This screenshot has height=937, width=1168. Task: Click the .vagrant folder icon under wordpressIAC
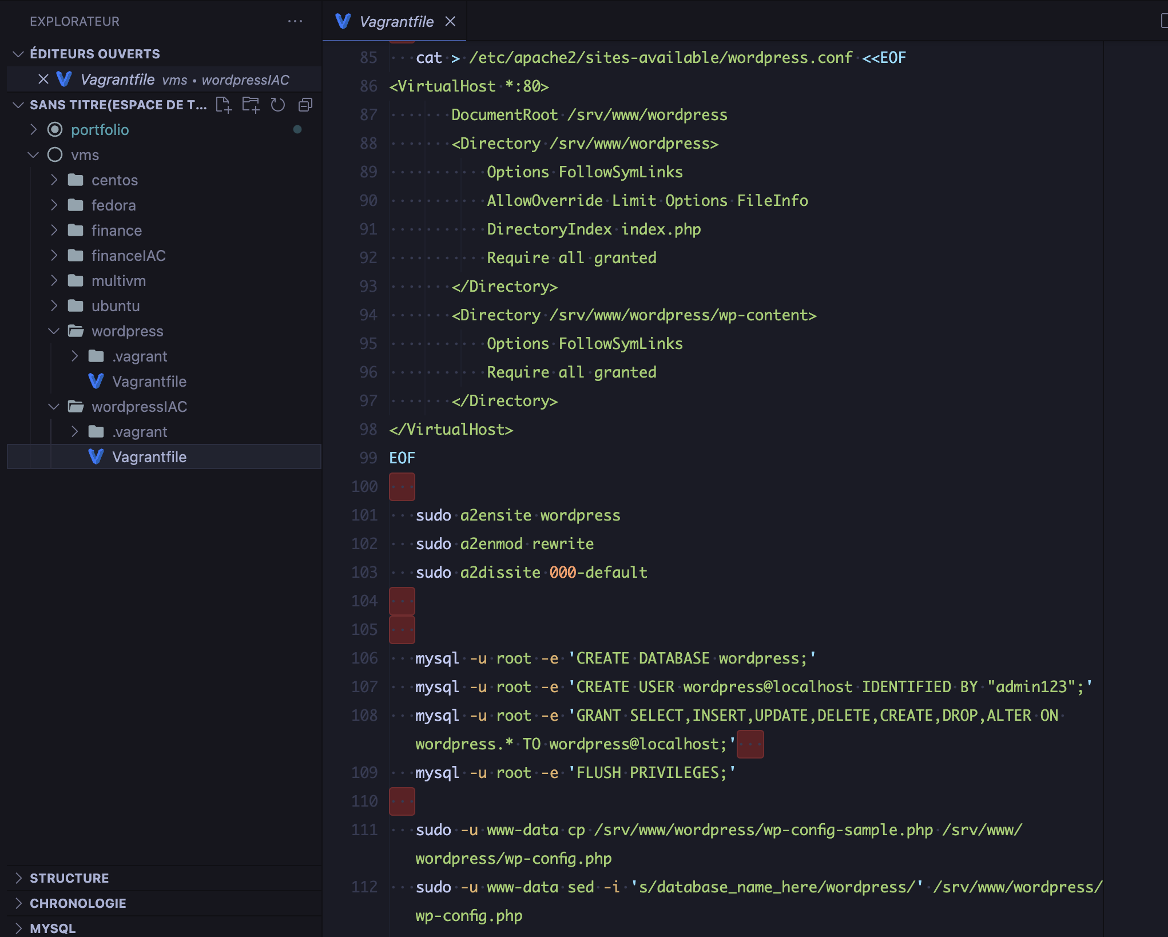pos(96,432)
